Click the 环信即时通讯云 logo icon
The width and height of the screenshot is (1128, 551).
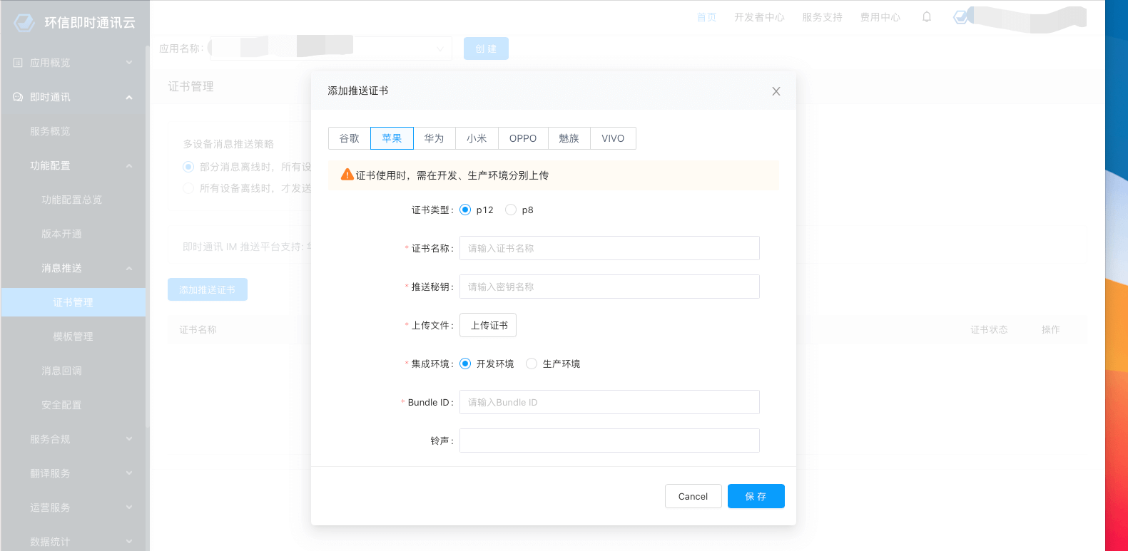24,23
